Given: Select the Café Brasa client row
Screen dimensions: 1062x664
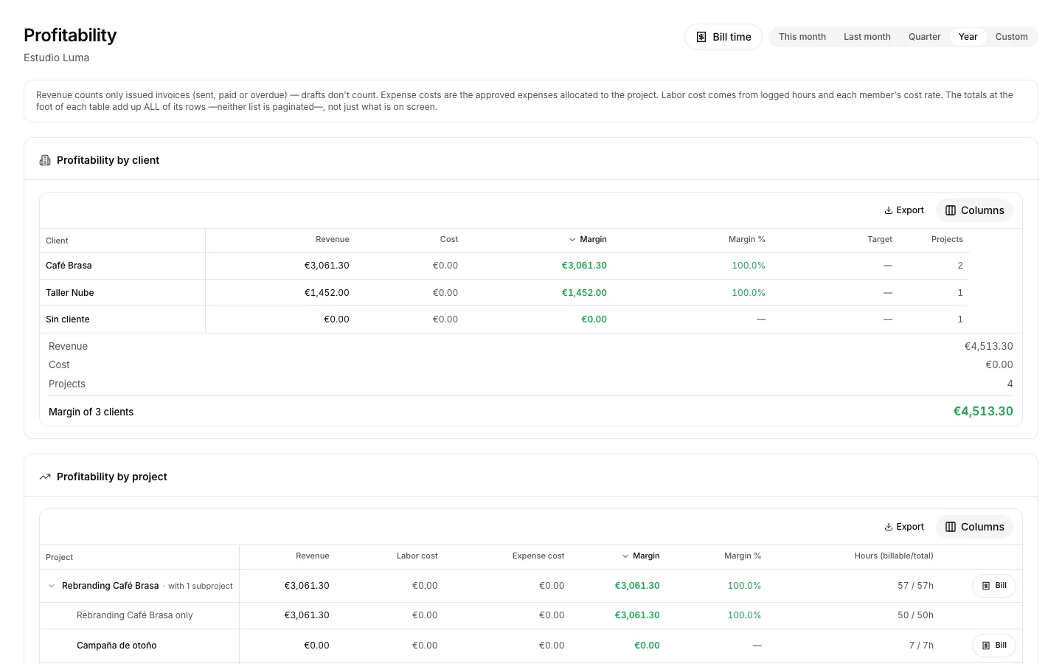Looking at the screenshot, I should [504, 266].
